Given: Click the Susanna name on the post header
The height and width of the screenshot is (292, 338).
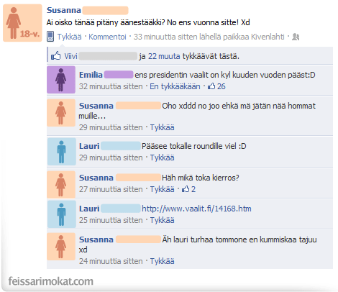Looking at the screenshot, I should tap(64, 10).
